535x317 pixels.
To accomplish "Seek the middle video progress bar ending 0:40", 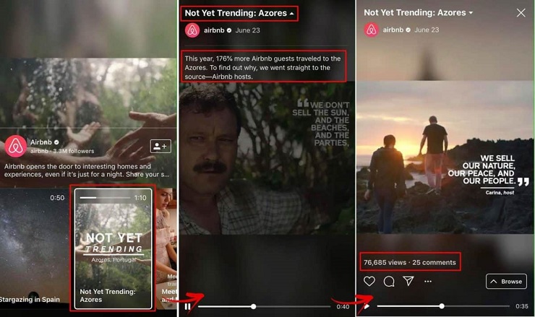I will point(265,306).
